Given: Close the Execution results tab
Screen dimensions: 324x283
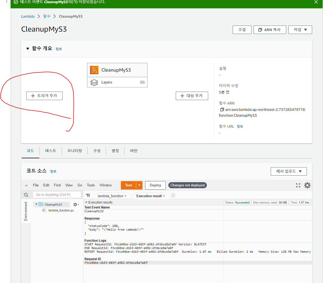Looking at the screenshot, I should pos(164,196).
